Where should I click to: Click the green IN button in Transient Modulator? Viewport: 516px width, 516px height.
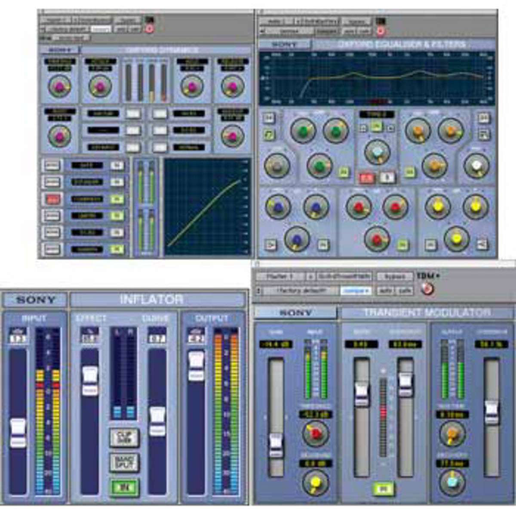pyautogui.click(x=382, y=489)
